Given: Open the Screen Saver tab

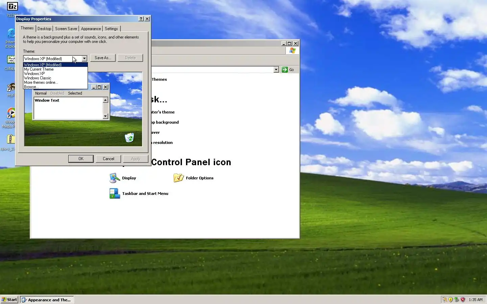Looking at the screenshot, I should click(x=66, y=29).
